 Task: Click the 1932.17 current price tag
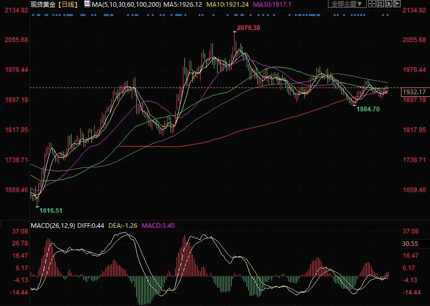point(413,92)
